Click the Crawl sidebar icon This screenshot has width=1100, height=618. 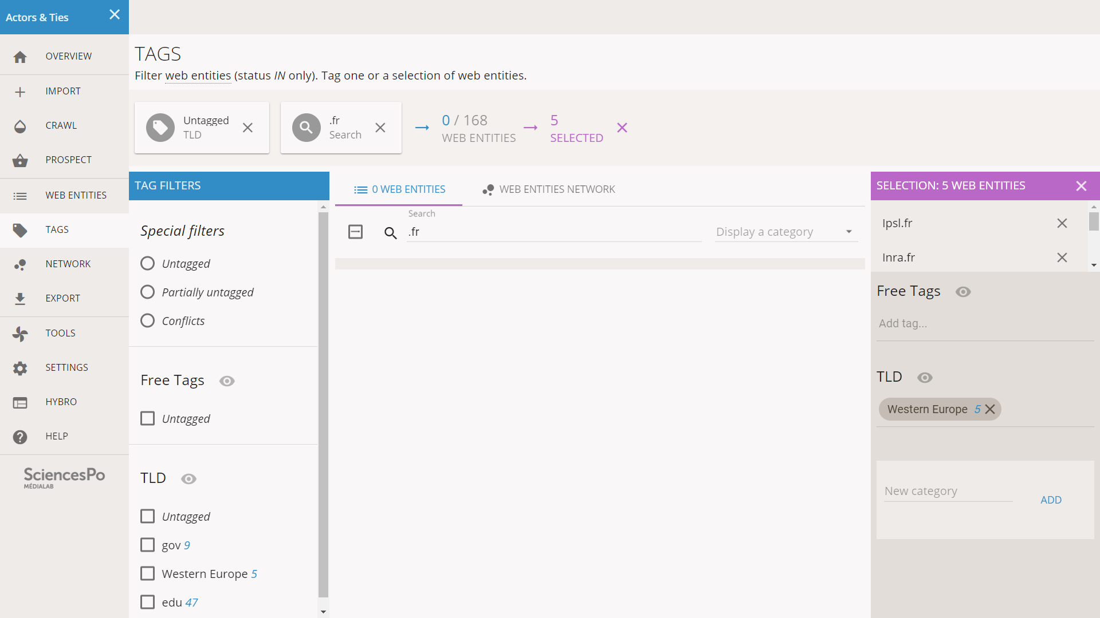click(19, 125)
